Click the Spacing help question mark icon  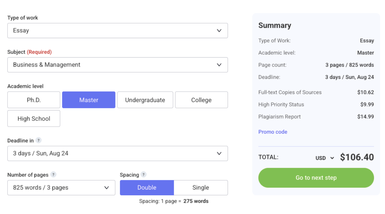(x=143, y=175)
